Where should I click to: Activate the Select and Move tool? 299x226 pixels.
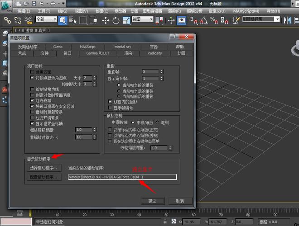click(106, 20)
